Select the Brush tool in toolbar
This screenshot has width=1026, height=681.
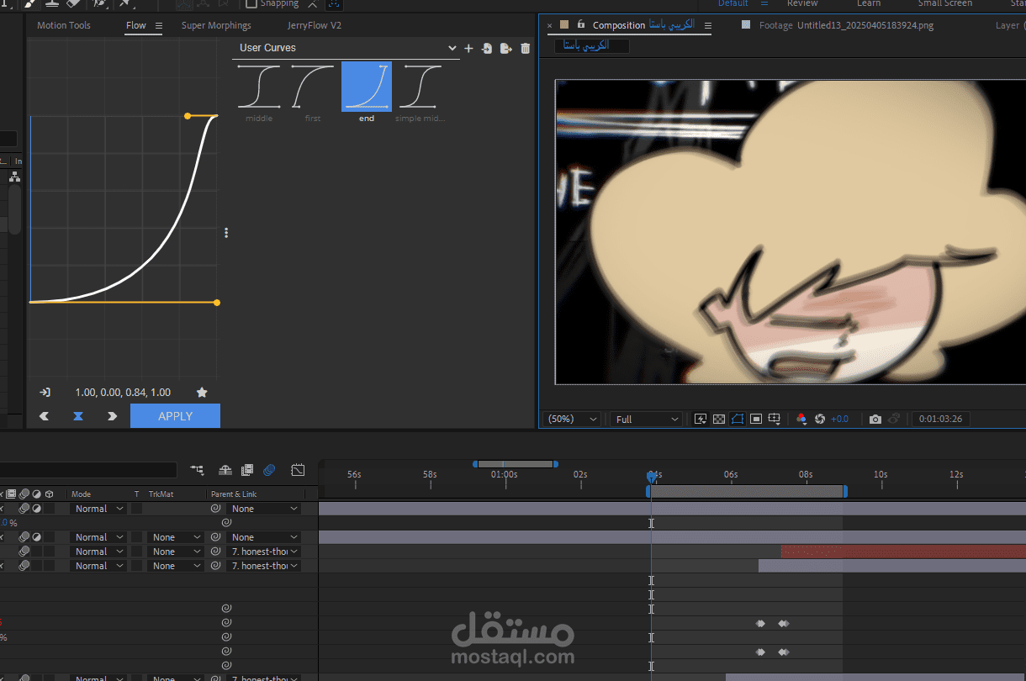pyautogui.click(x=29, y=3)
